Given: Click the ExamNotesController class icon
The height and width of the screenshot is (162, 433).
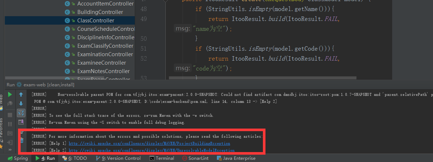Looking at the screenshot, I should [67, 71].
